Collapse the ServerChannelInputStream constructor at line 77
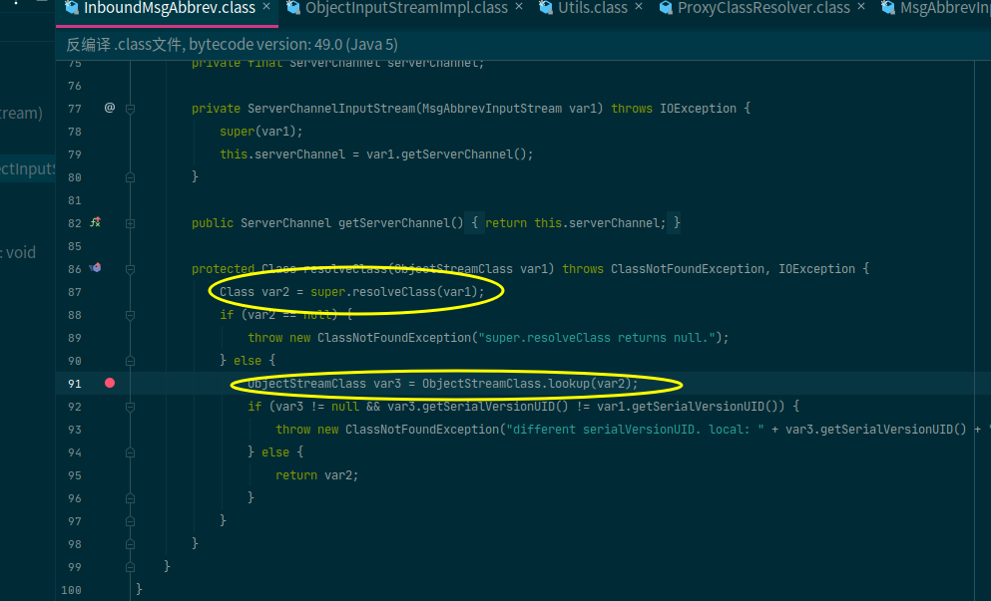The width and height of the screenshot is (991, 601). [x=131, y=108]
